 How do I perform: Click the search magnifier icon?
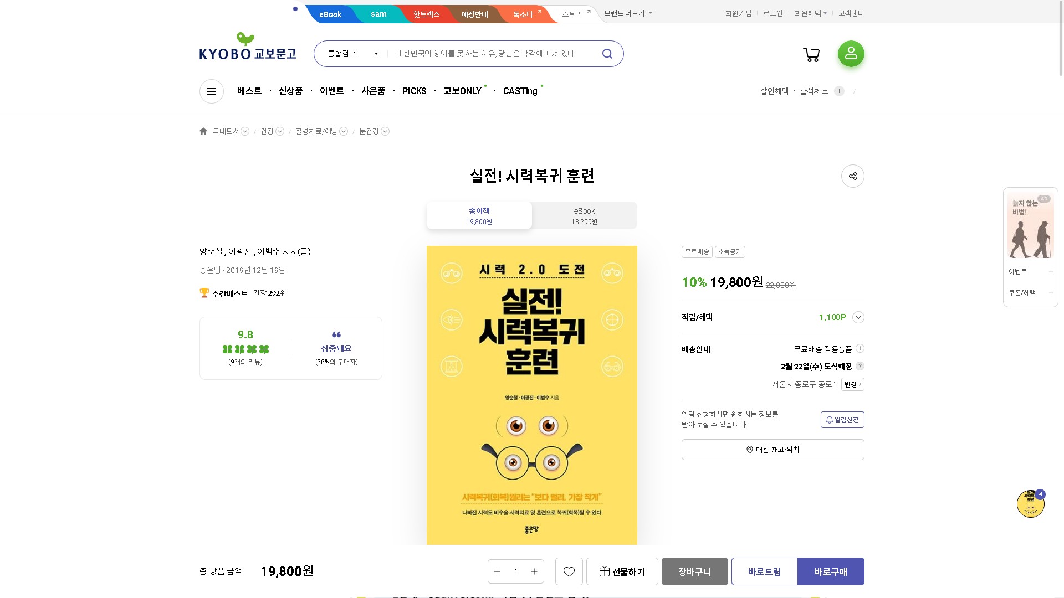(607, 54)
